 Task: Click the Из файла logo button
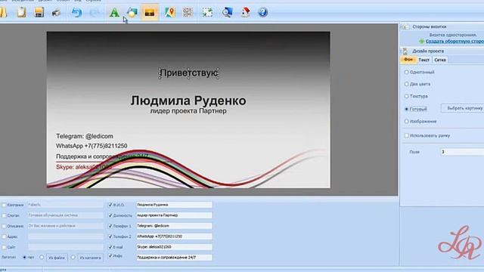[57, 258]
